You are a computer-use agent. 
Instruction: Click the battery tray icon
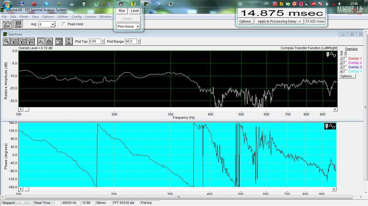327,4
